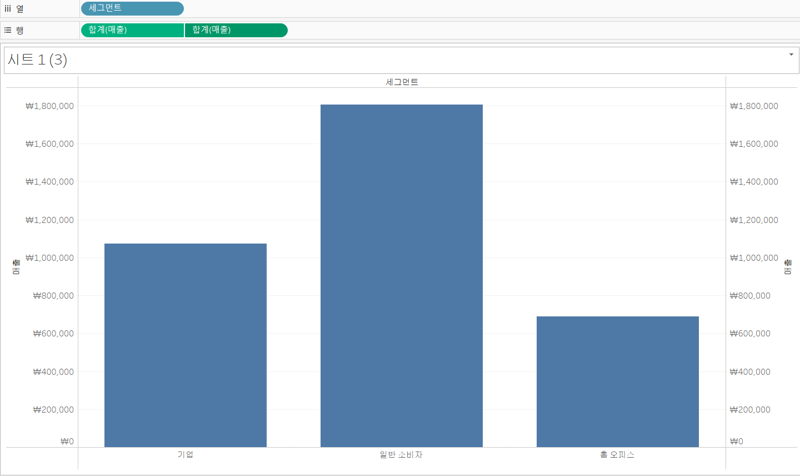The height and width of the screenshot is (476, 800).
Task: Click ₩1,000,000 on the right axis
Action: click(754, 257)
